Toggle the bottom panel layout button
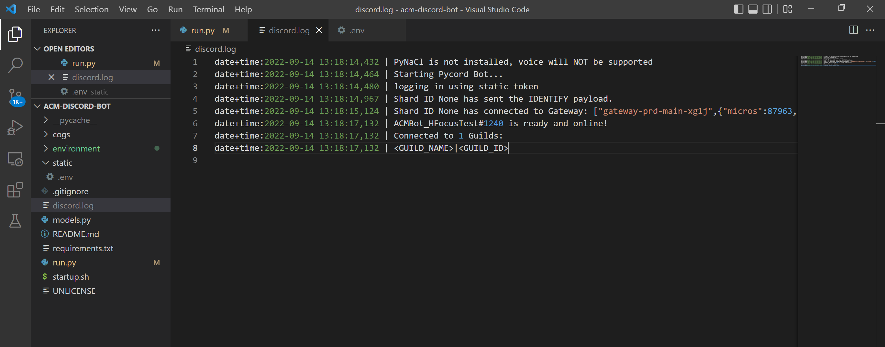Image resolution: width=885 pixels, height=347 pixels. 753,9
